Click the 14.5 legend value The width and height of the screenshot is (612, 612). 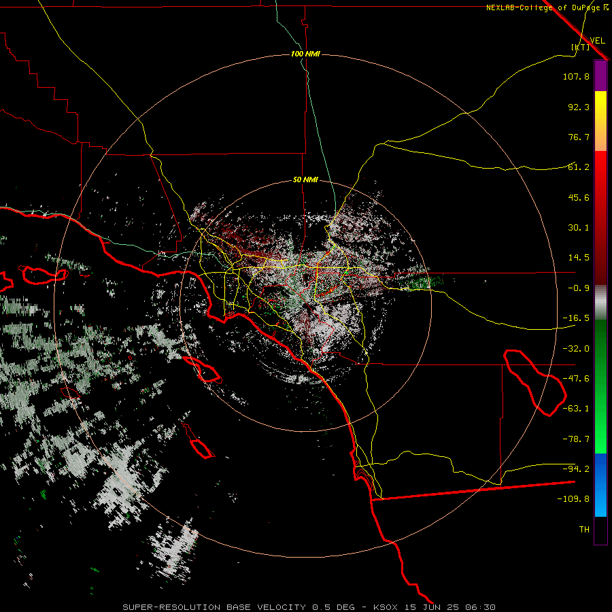click(579, 258)
